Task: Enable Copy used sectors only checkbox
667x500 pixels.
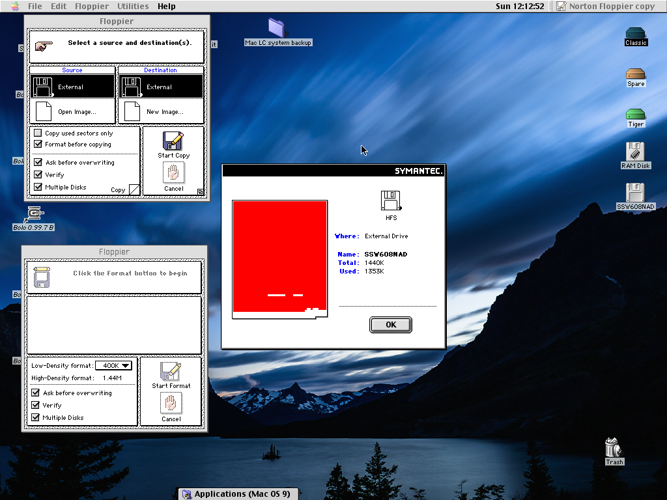Action: click(38, 133)
